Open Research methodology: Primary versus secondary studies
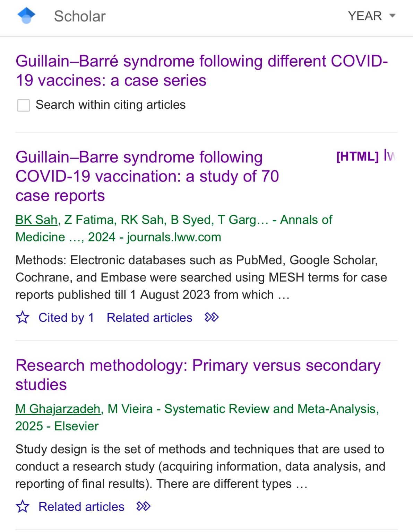 coord(198,375)
